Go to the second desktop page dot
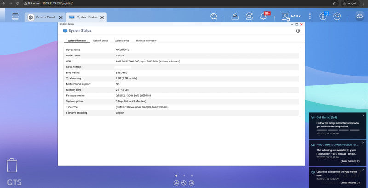 coord(184,175)
